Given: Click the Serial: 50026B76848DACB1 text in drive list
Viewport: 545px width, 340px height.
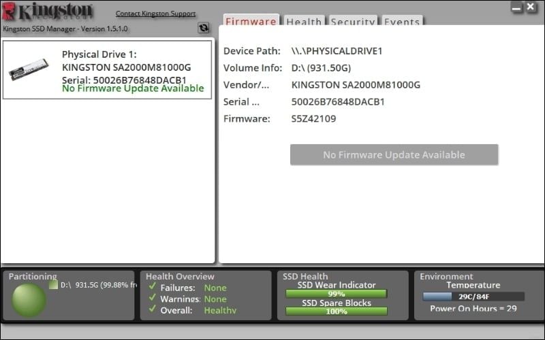Looking at the screenshot, I should point(124,80).
